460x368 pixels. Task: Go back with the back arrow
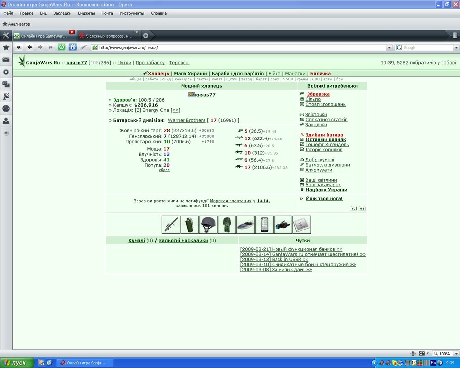click(x=29, y=47)
